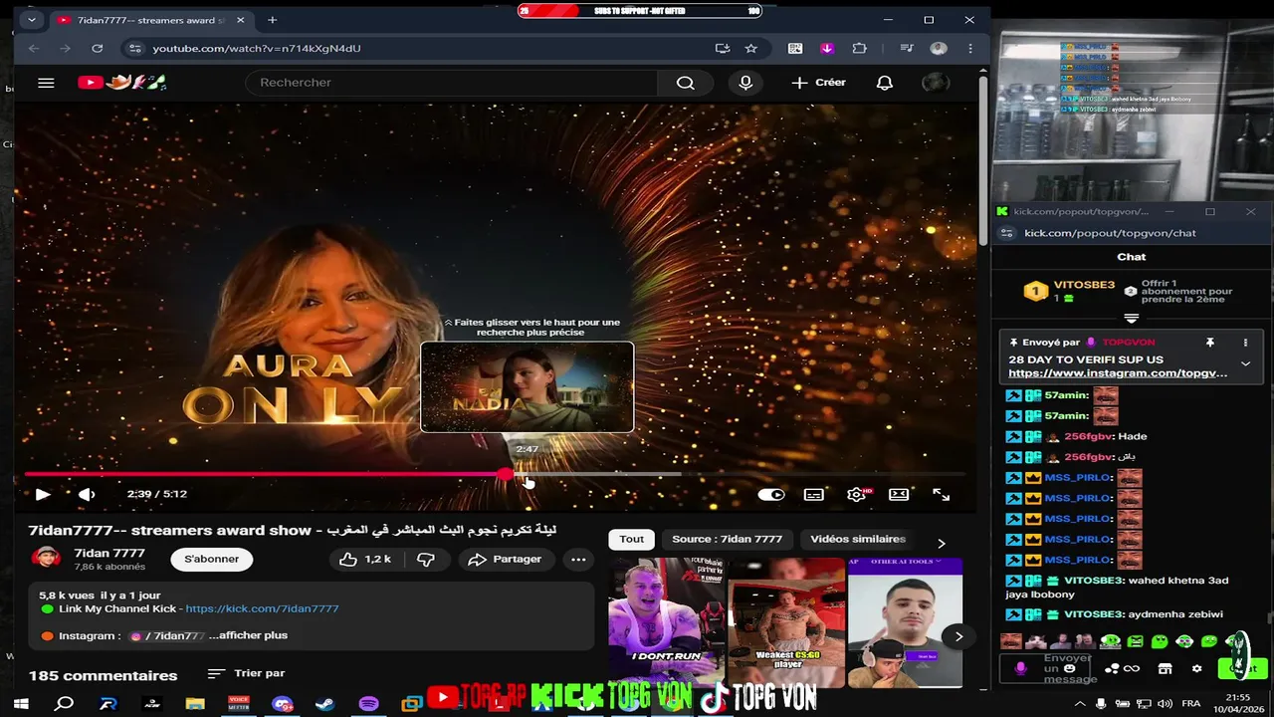Open YouTube account avatar menu
Screen dimensions: 1274x717
pos(935,83)
